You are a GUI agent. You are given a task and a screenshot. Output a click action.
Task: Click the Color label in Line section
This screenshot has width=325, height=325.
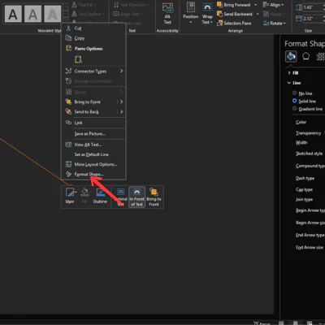tap(301, 122)
